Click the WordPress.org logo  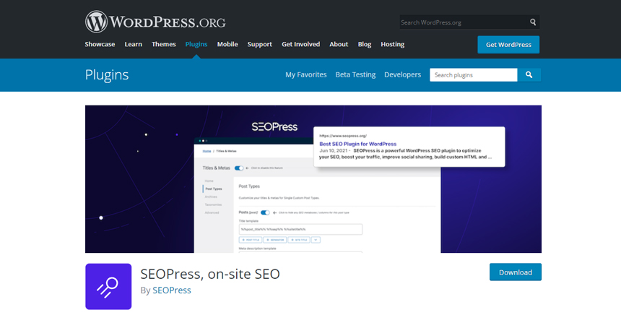pyautogui.click(x=155, y=22)
